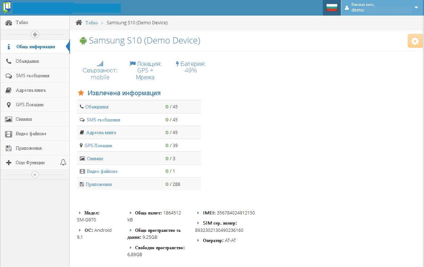Image resolution: width=424 pixels, height=267 pixels.
Task: Open the SMS съобщения link in the table
Action: pyautogui.click(x=103, y=120)
